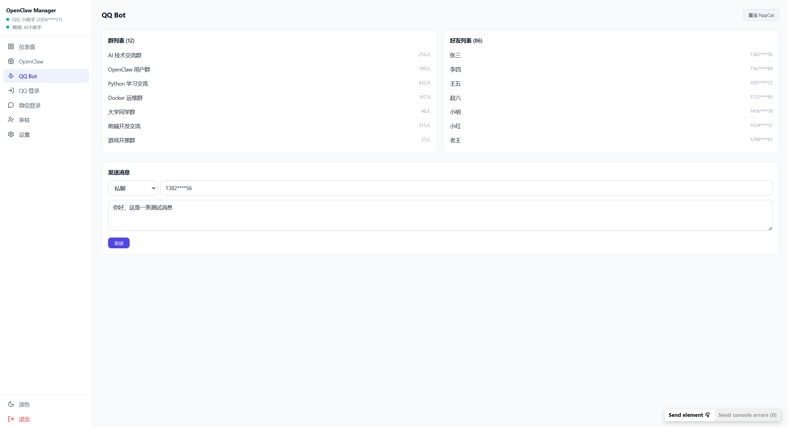Click the OpenClaw Manager title
This screenshot has width=788, height=427.
[31, 10]
